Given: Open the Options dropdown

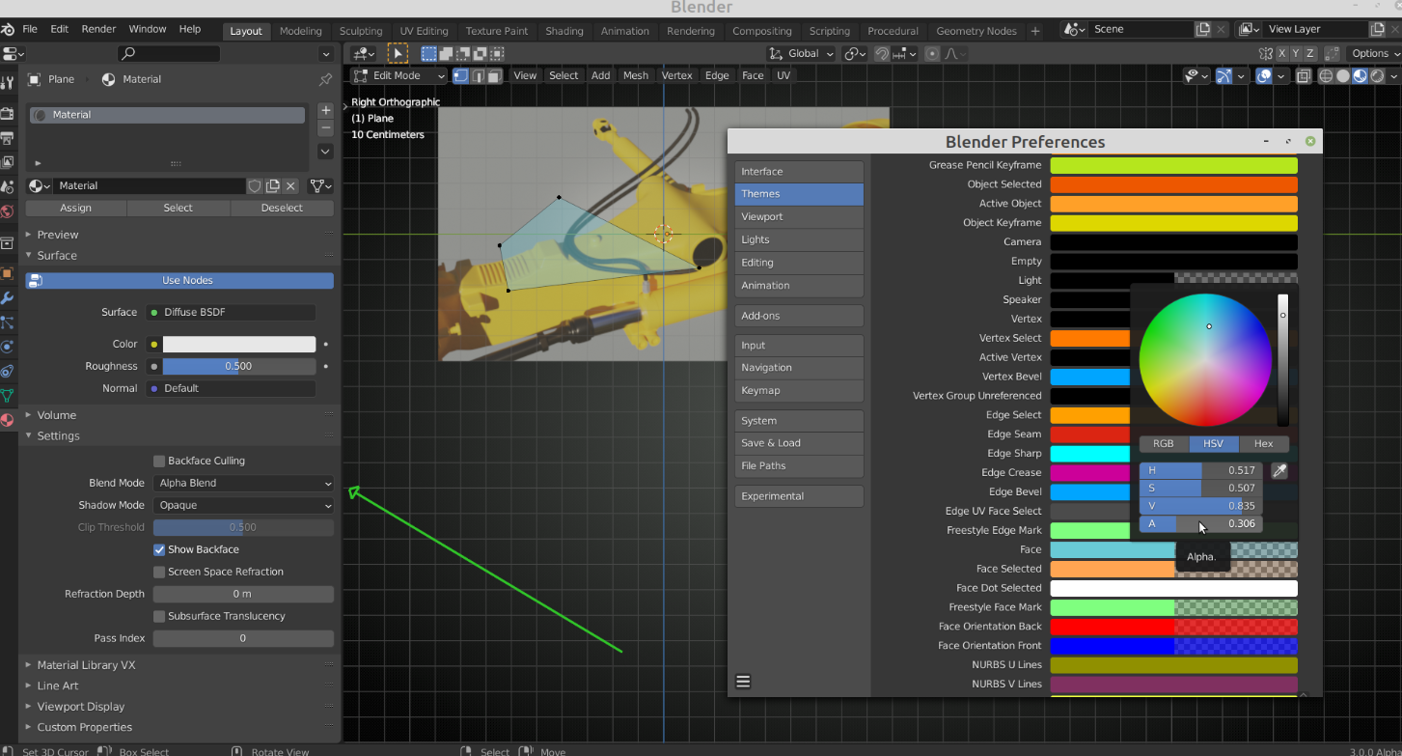Looking at the screenshot, I should click(1375, 54).
